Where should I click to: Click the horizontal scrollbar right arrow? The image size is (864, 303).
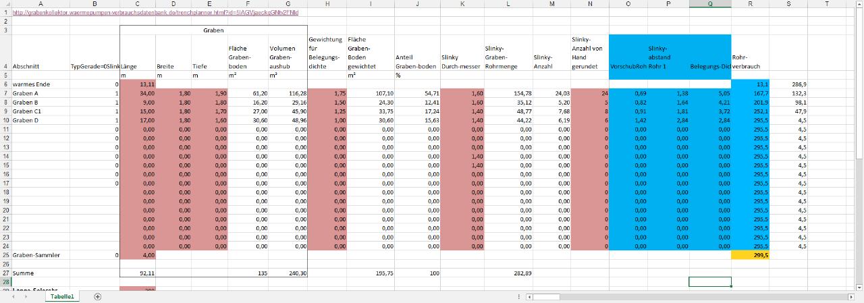[x=850, y=296]
